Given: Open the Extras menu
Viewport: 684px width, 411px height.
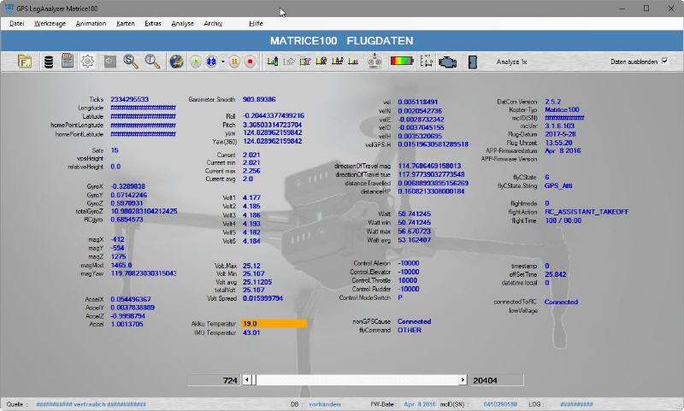Looking at the screenshot, I should pyautogui.click(x=153, y=24).
